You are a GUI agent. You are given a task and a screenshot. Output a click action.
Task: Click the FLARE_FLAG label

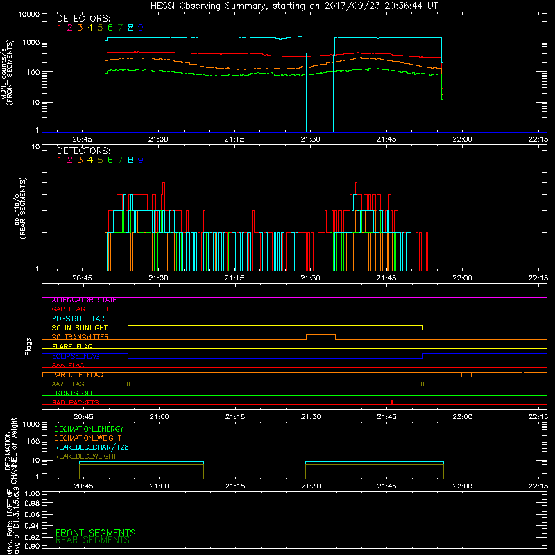click(x=72, y=346)
